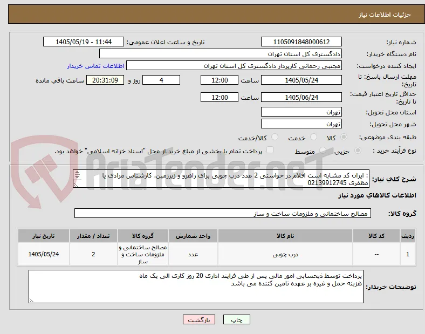Click the بازگشت (back) button

pos(199,319)
